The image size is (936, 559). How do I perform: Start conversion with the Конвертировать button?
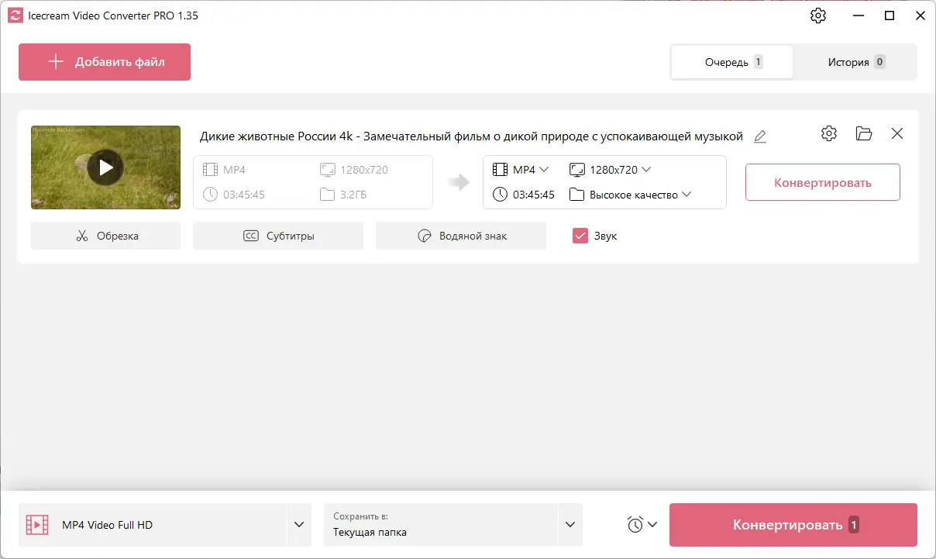coord(822,182)
